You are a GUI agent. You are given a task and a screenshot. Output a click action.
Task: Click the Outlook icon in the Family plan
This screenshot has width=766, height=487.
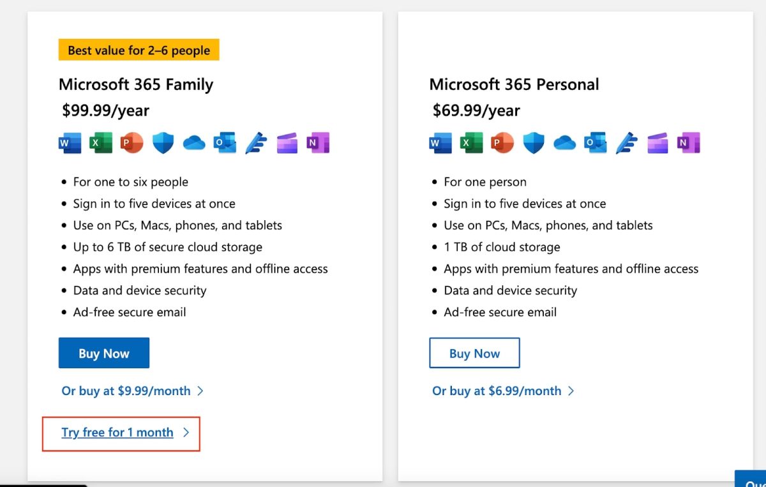[225, 143]
